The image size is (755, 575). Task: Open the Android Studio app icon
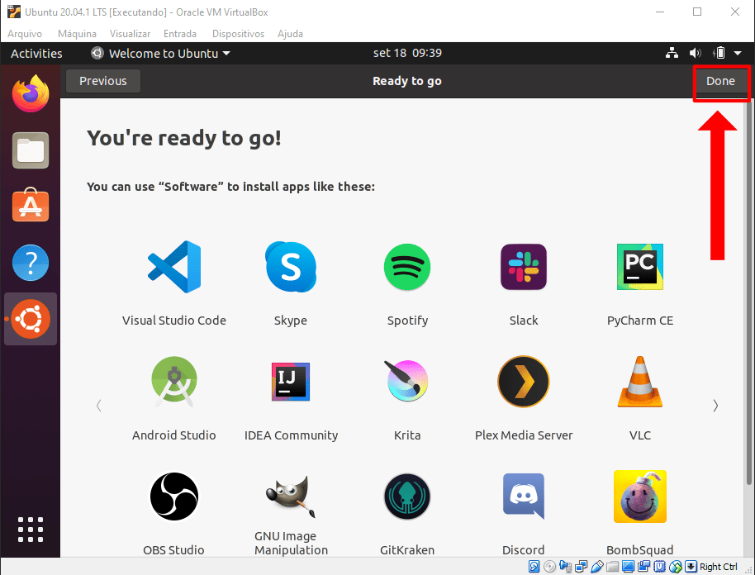tap(173, 382)
